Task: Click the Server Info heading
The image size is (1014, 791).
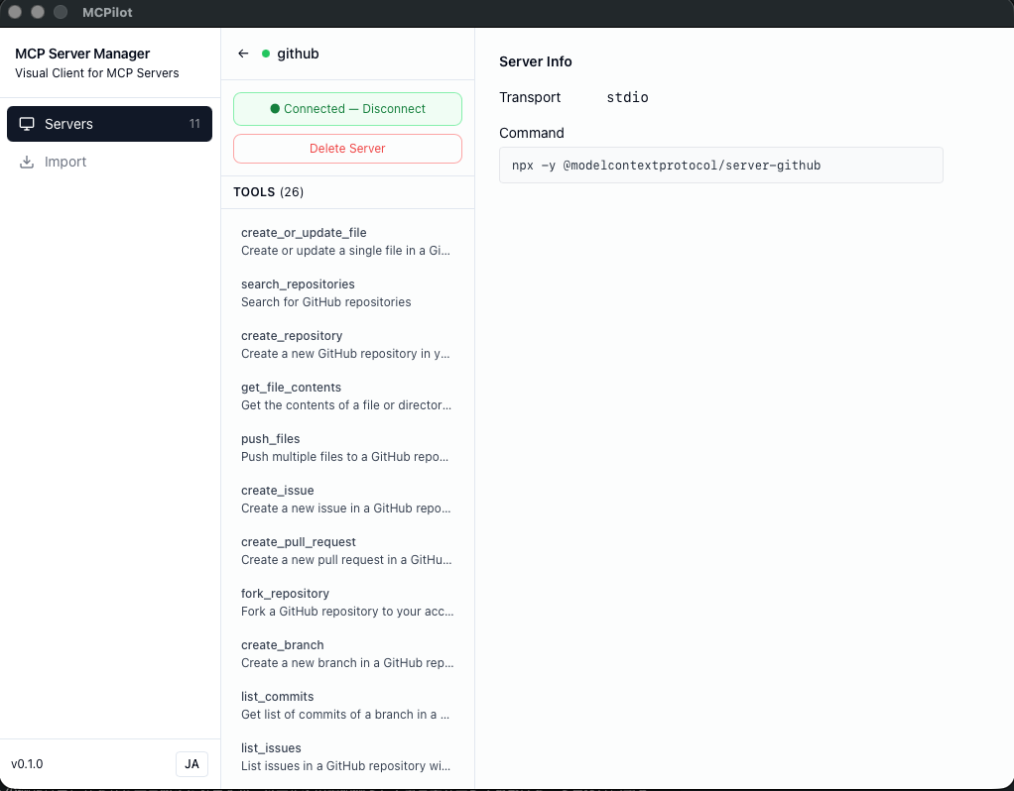Action: 536,62
